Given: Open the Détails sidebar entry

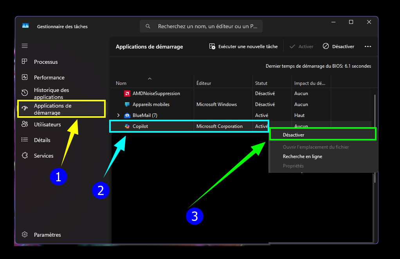Looking at the screenshot, I should (x=42, y=140).
